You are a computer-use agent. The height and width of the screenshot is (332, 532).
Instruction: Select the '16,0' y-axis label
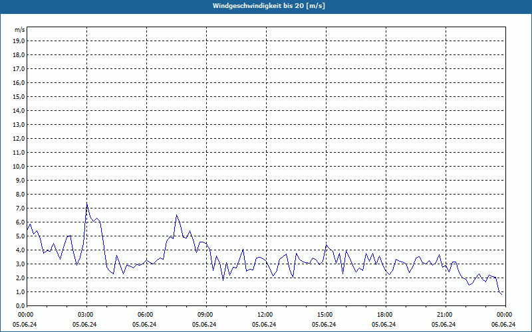(x=19, y=82)
